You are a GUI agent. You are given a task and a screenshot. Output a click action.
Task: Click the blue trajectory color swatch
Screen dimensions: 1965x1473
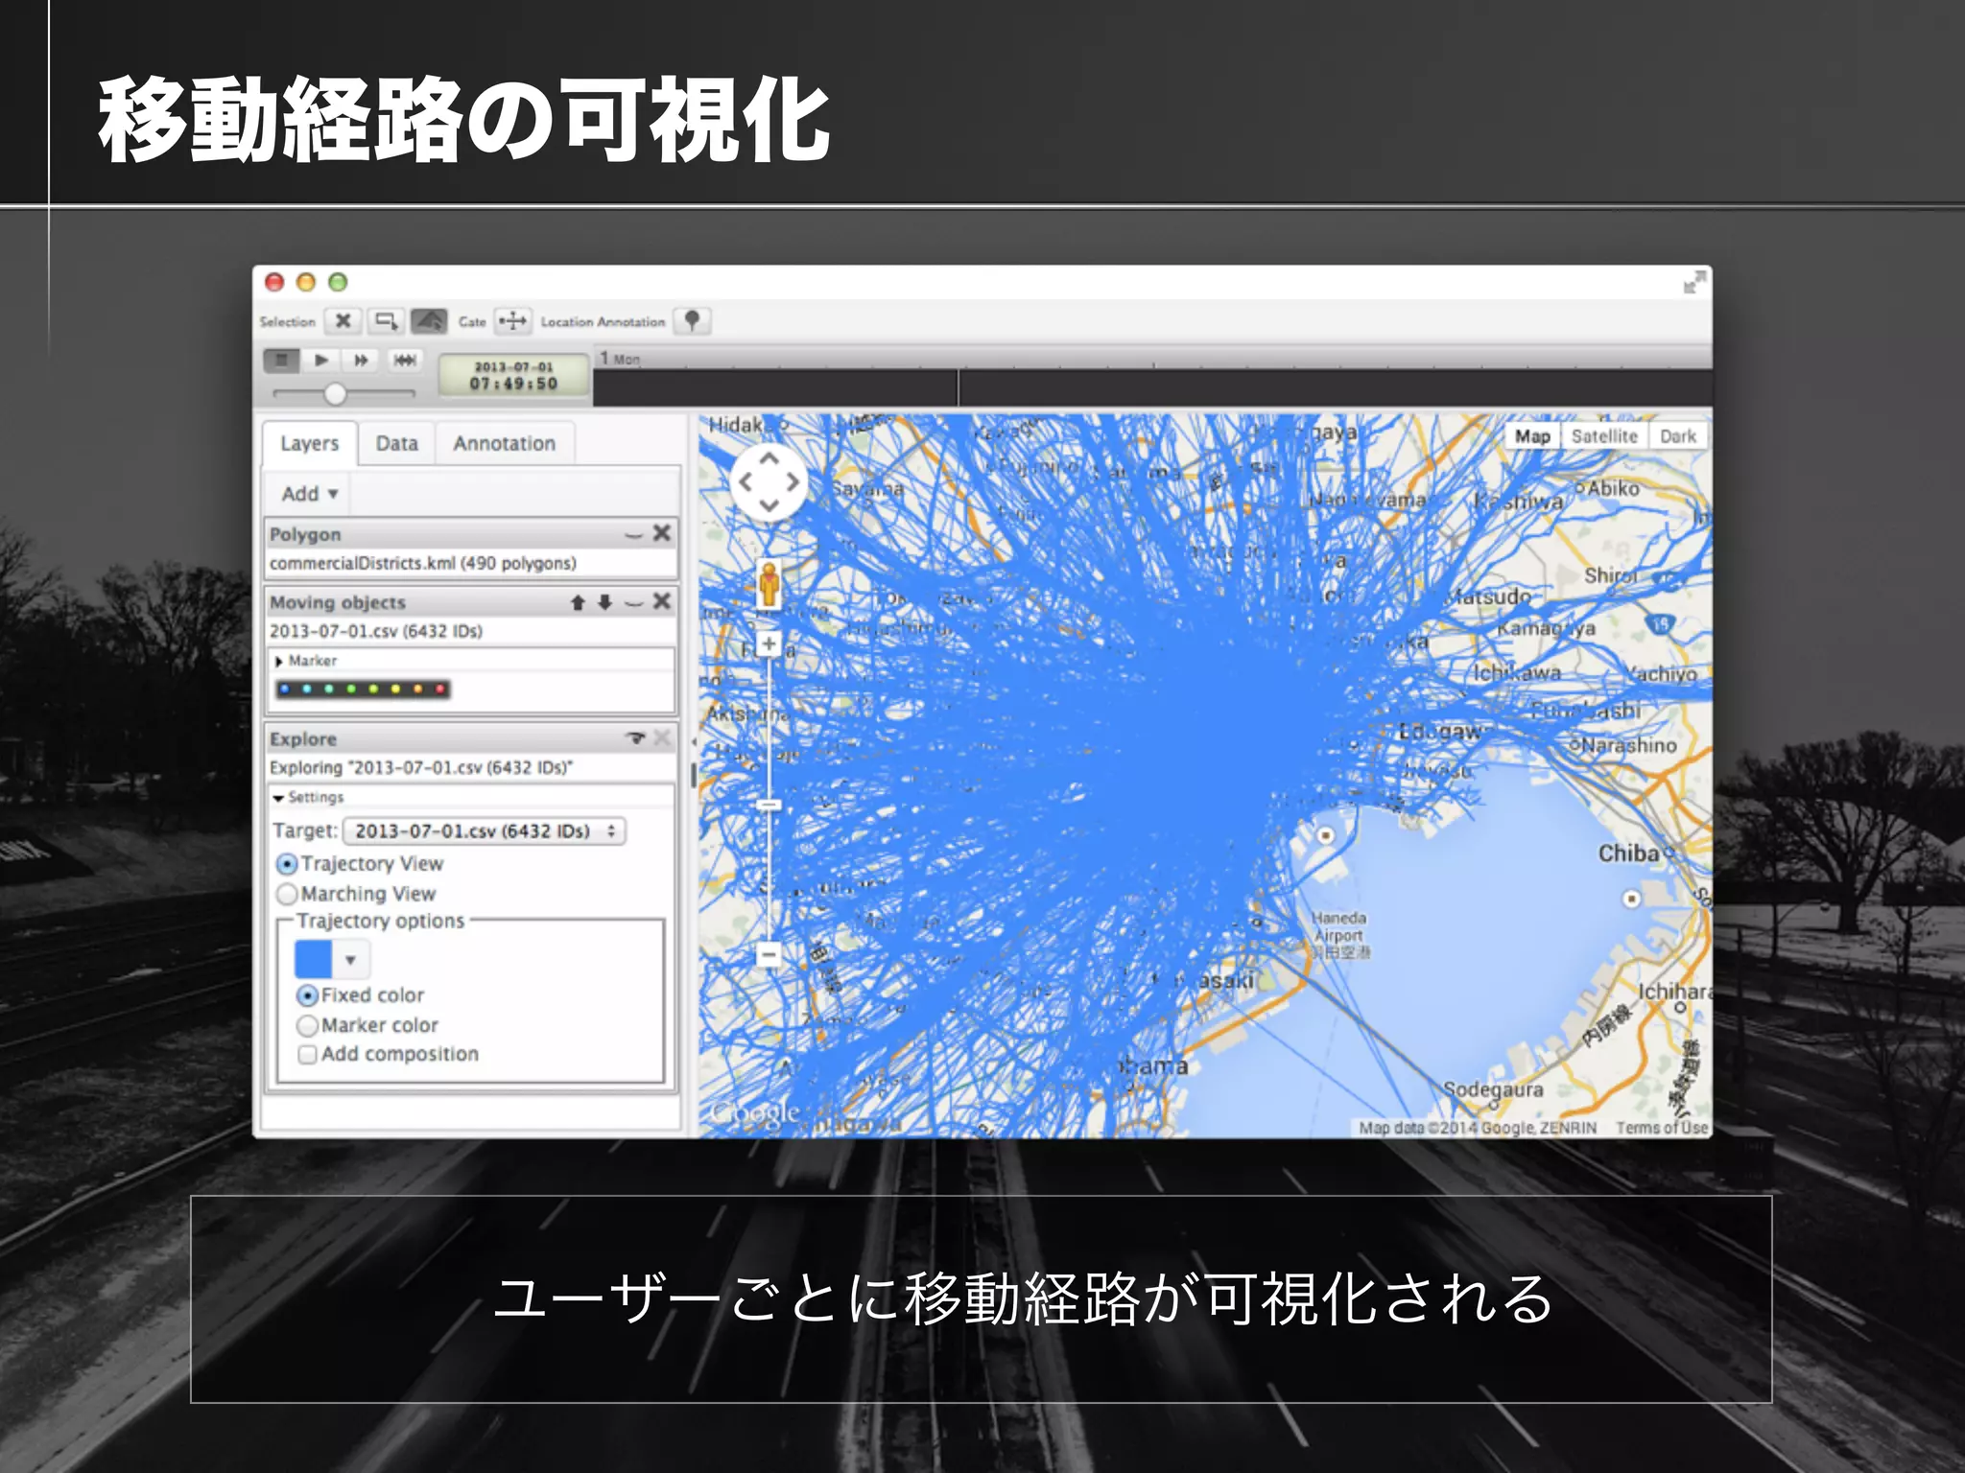point(313,959)
